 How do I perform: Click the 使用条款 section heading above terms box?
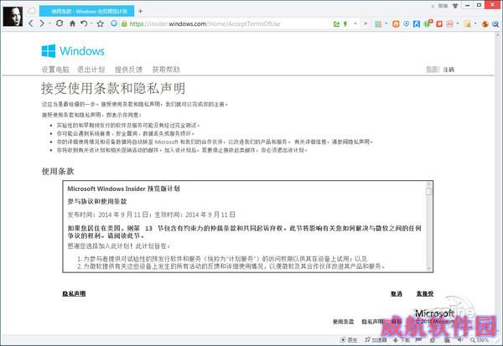coord(58,171)
